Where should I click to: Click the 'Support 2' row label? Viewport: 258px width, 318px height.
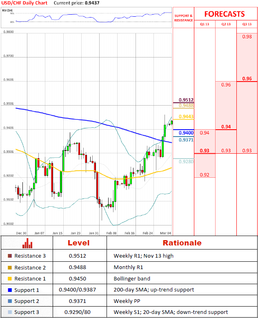(27, 301)
